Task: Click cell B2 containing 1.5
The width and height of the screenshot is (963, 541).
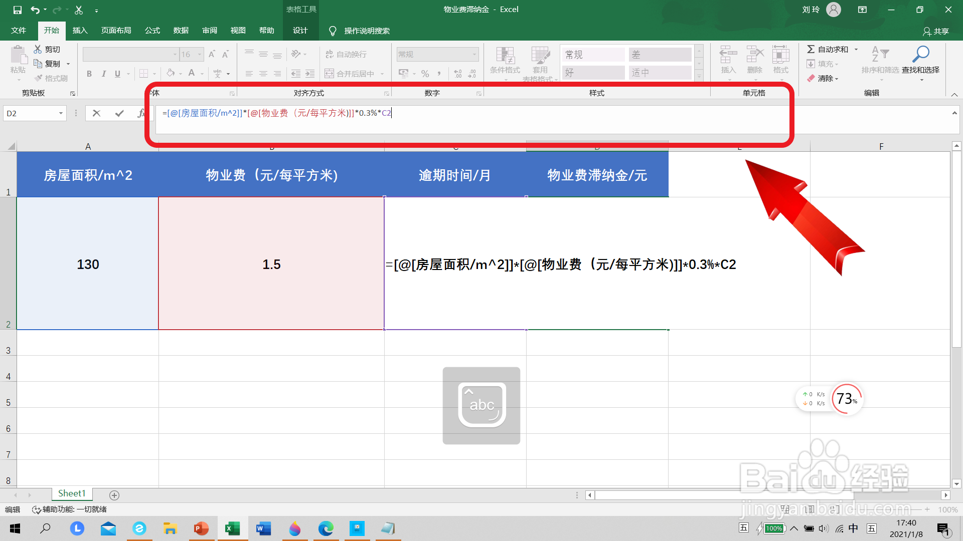Action: point(271,263)
